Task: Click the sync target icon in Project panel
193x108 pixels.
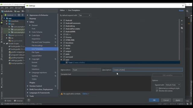Action: point(19,15)
